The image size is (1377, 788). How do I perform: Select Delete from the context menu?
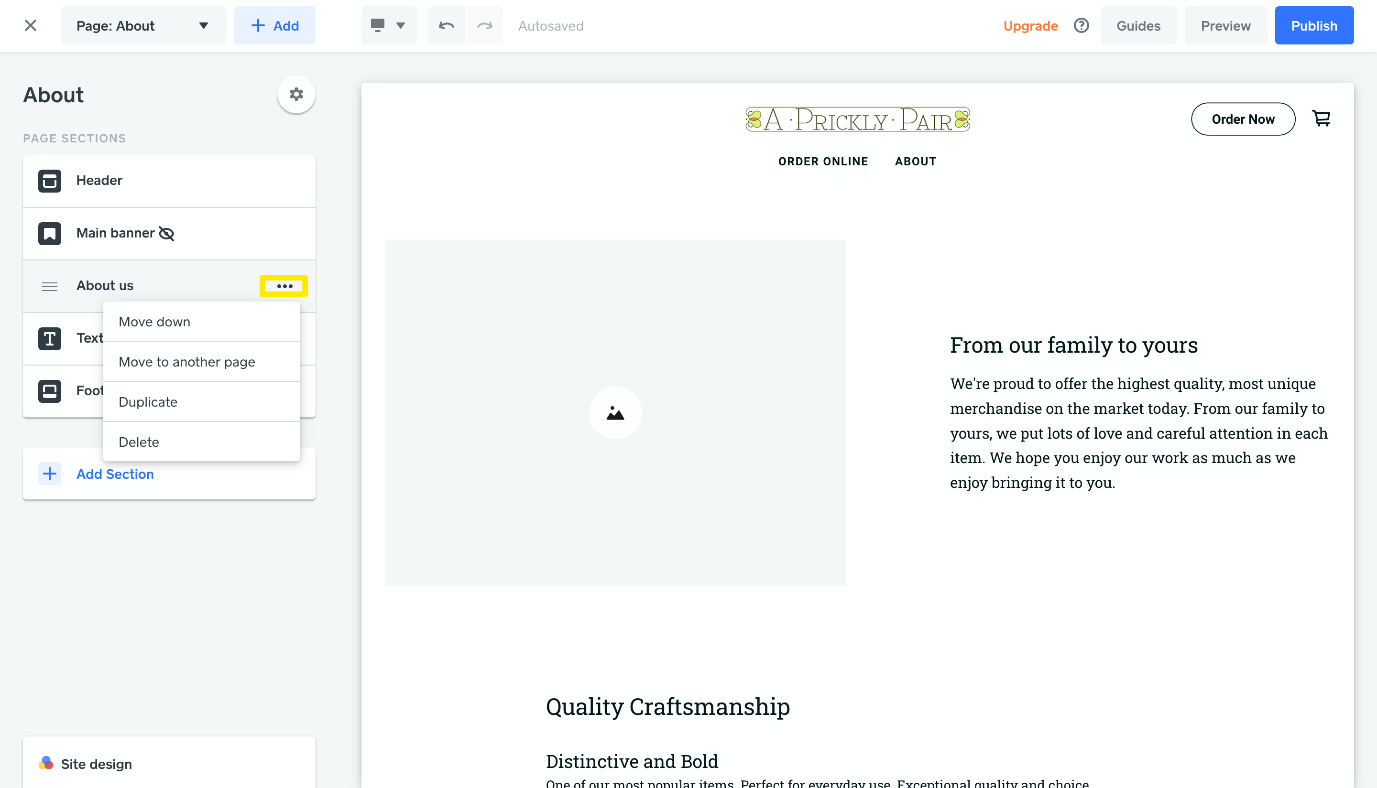(x=138, y=441)
